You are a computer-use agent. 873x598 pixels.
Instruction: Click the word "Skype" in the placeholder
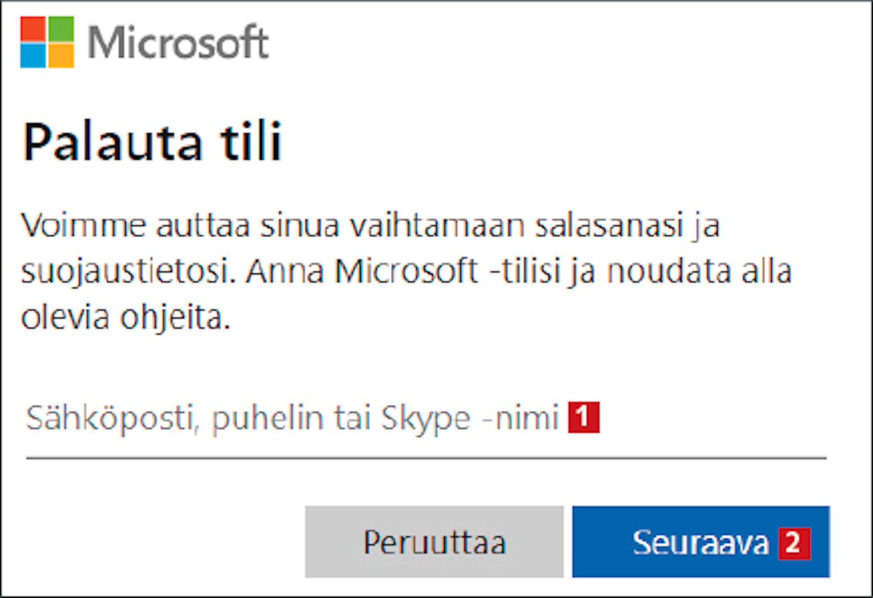426,418
